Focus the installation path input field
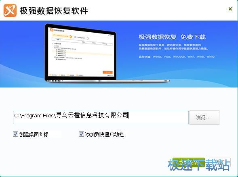The width and height of the screenshot is (238, 177). [x=101, y=117]
